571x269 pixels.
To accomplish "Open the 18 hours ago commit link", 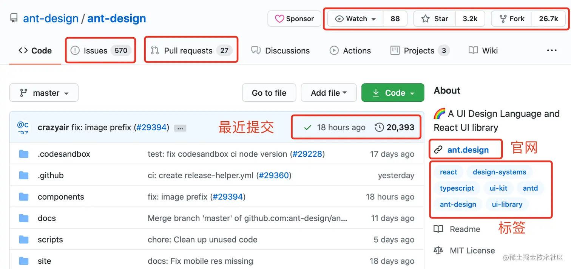I will pos(341,127).
